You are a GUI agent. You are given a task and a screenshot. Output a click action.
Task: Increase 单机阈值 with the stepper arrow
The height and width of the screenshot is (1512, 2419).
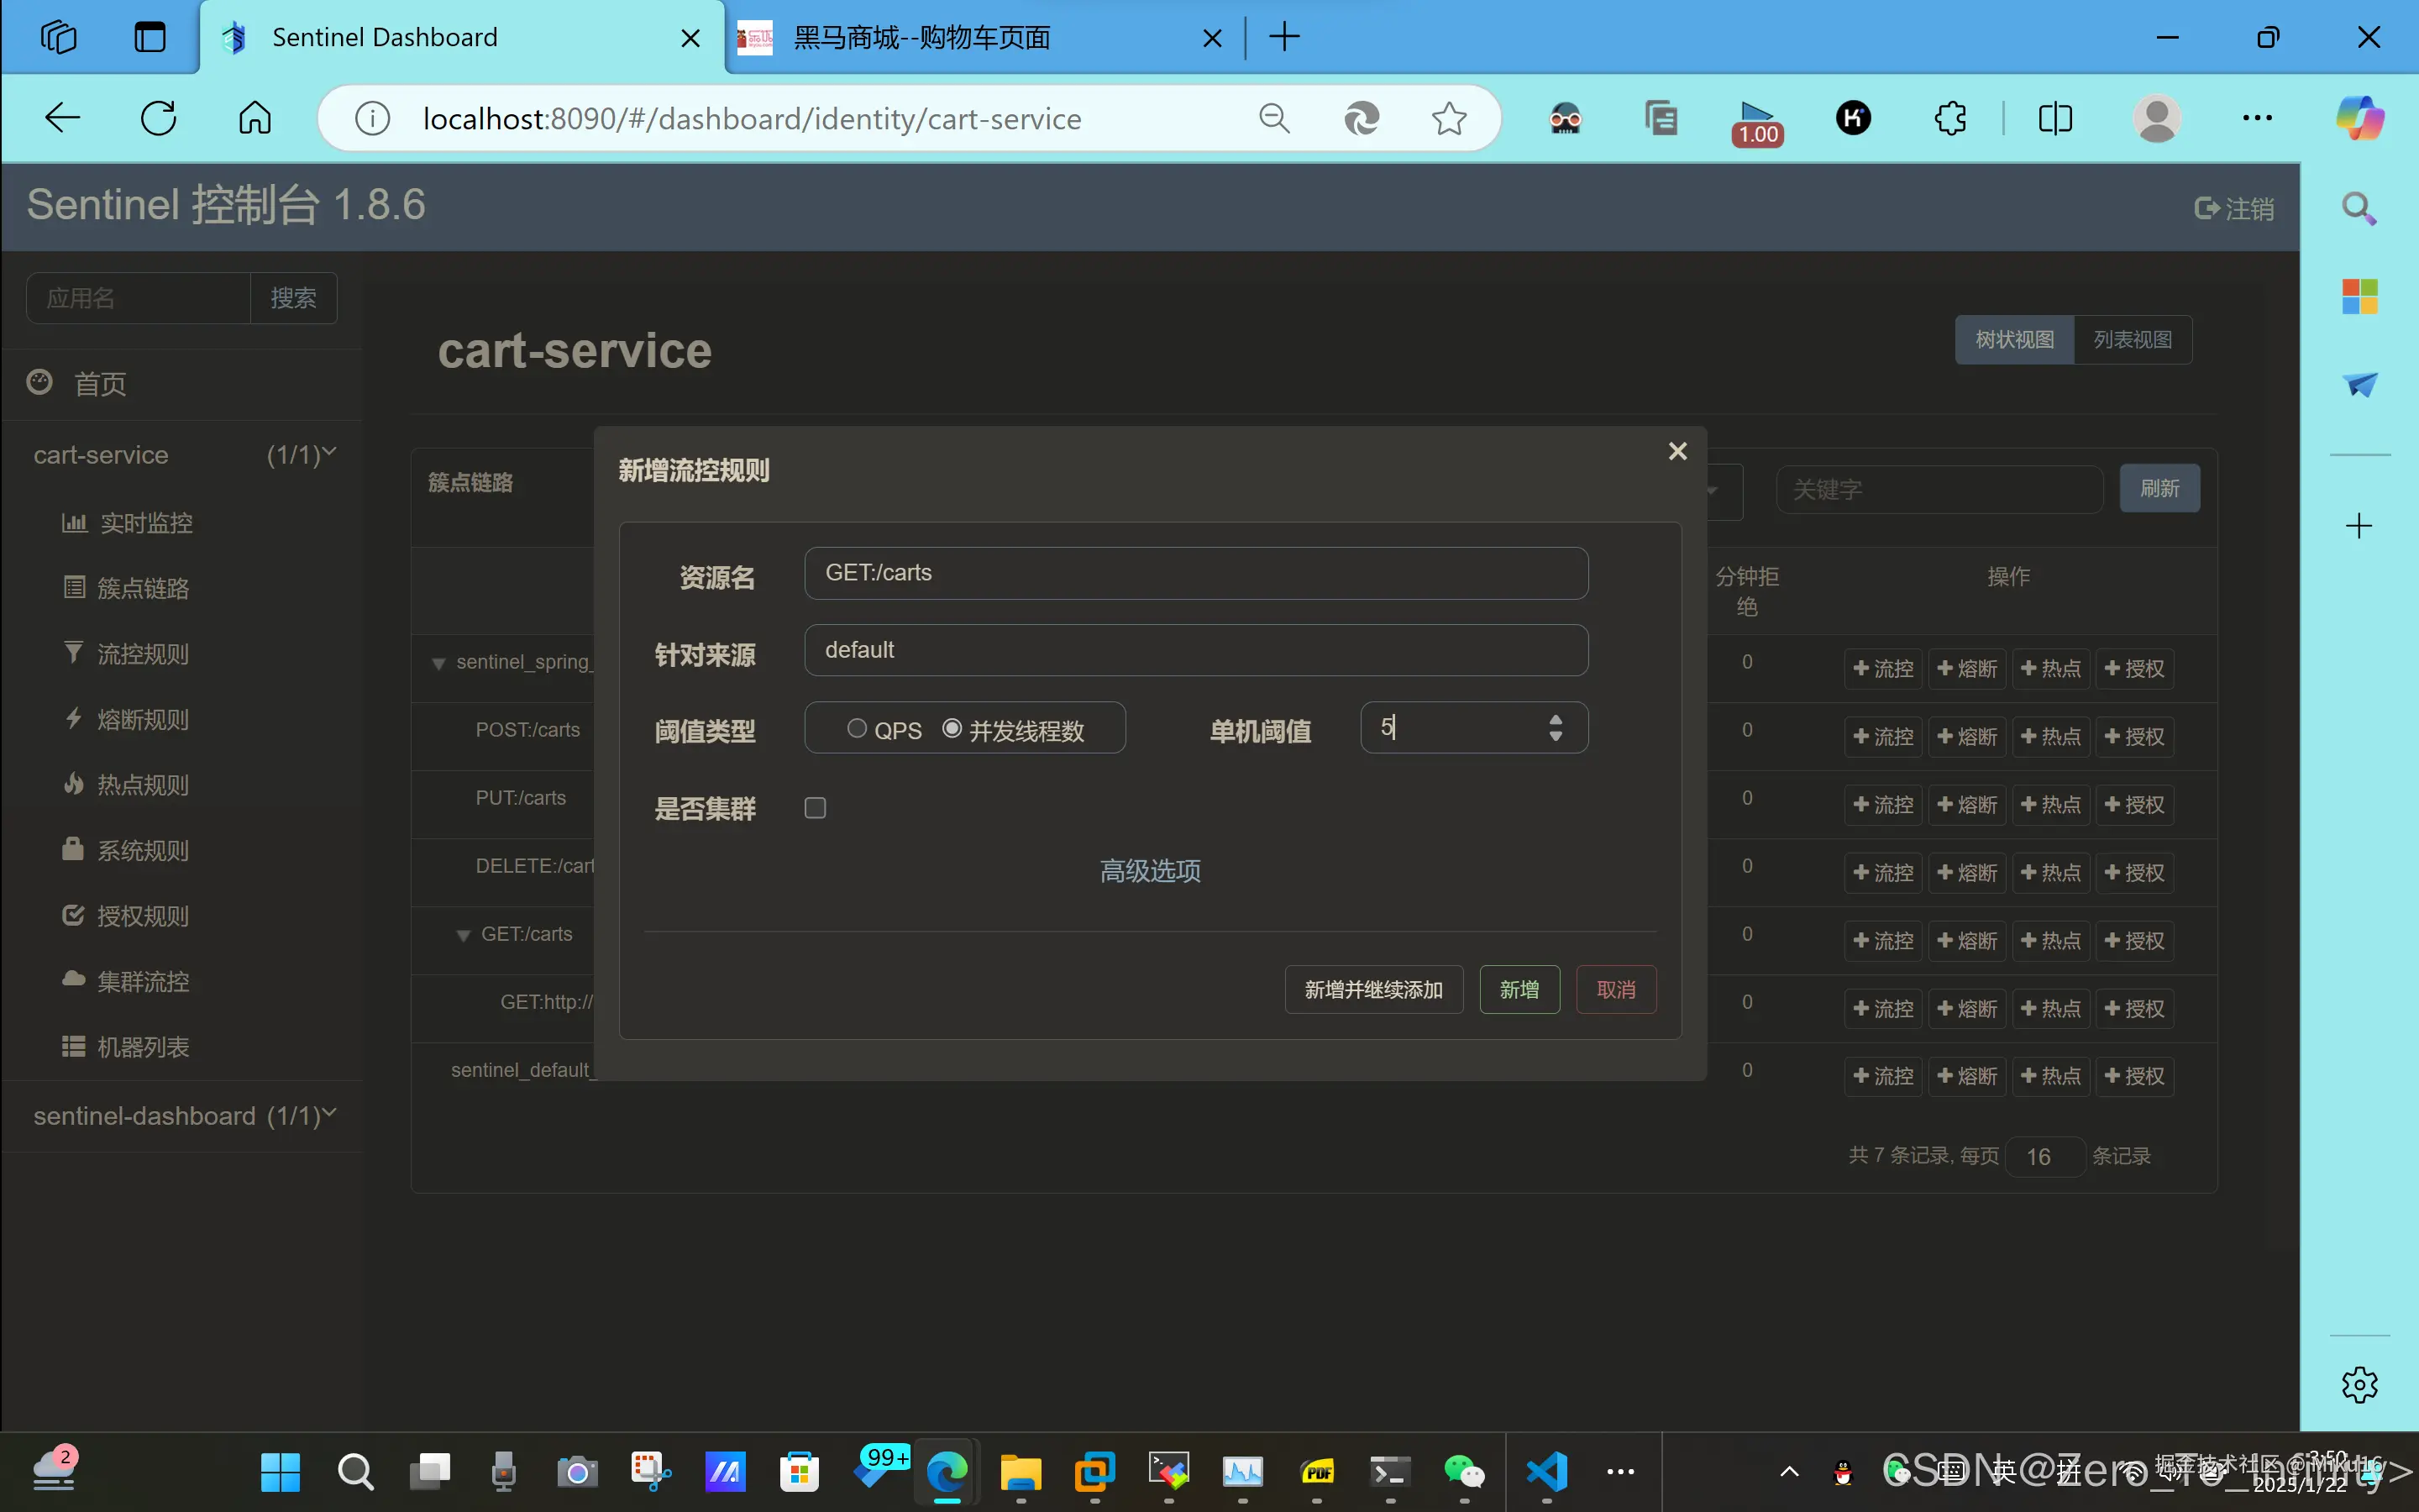coord(1556,719)
